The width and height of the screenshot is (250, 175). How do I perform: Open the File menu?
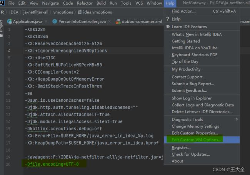point(11,3)
